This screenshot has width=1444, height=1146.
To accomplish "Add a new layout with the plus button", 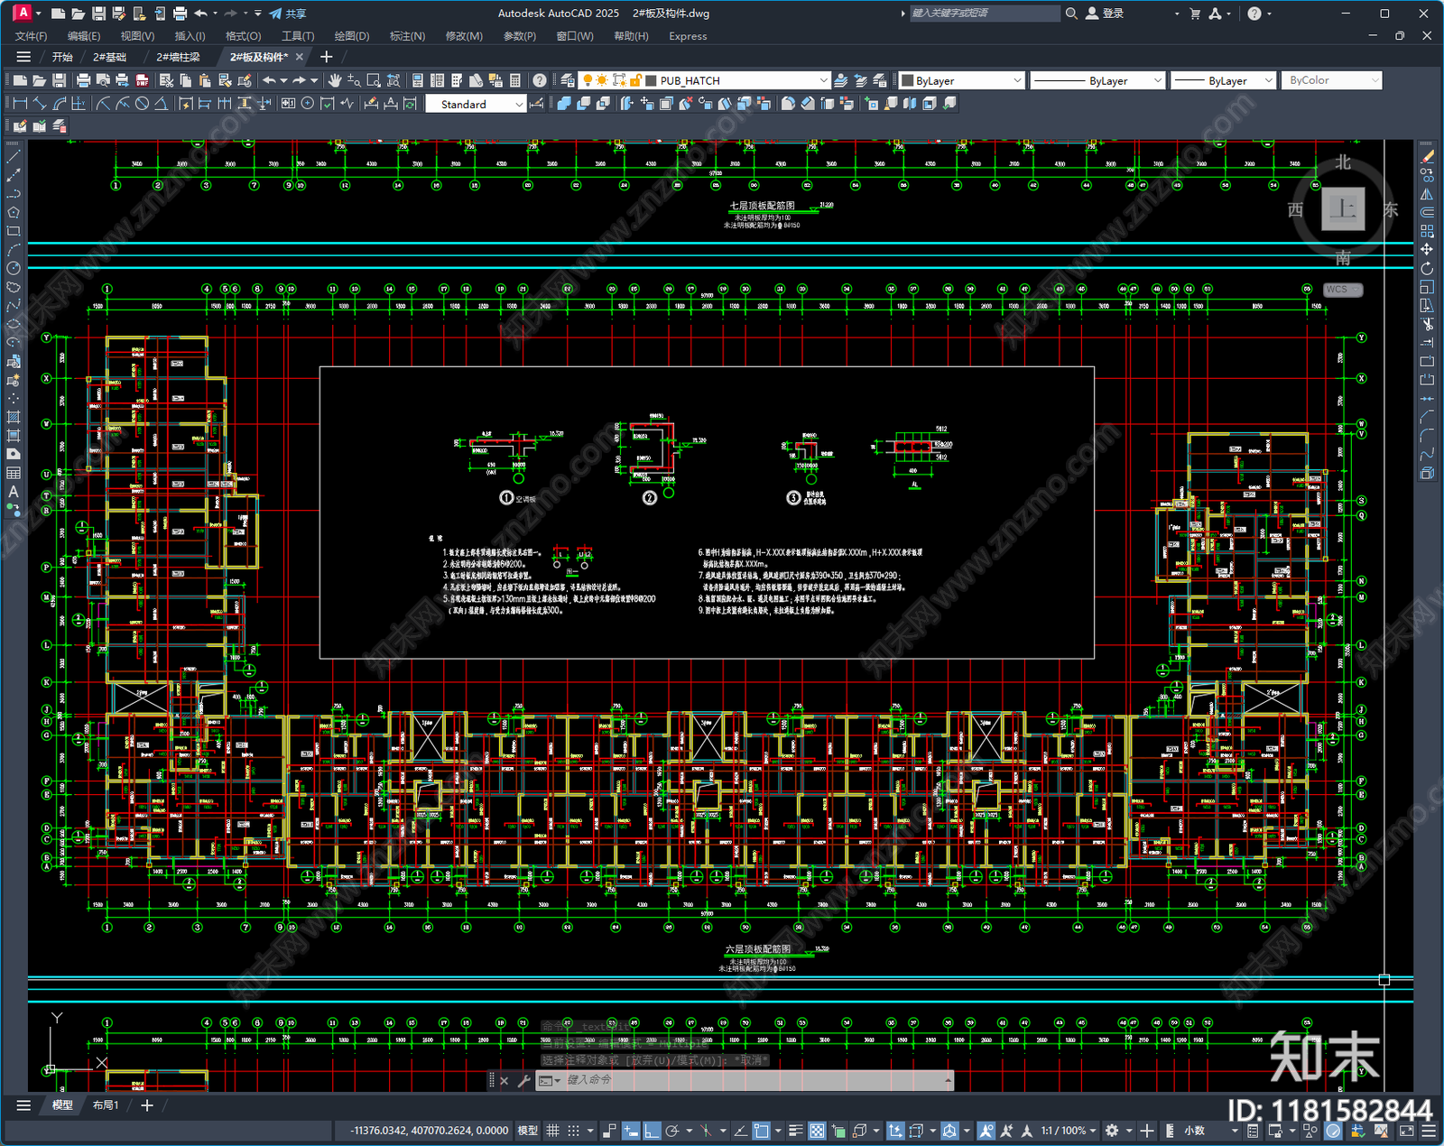I will [x=147, y=1105].
